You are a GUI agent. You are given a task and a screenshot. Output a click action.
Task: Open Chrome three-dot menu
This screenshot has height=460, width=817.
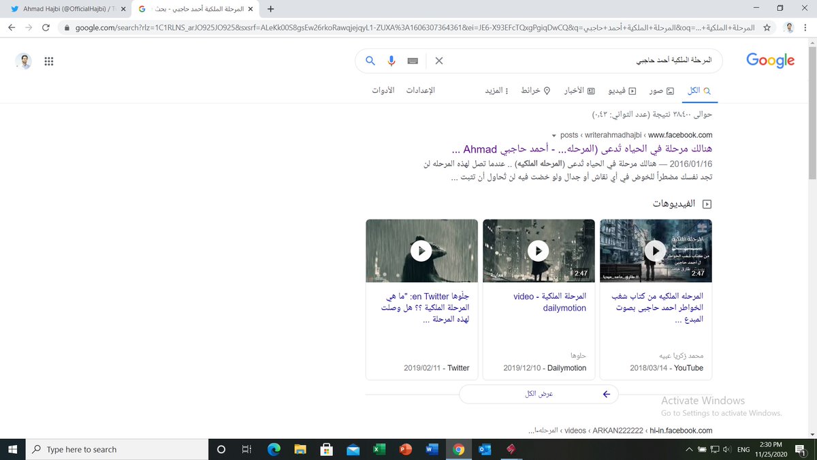pos(806,27)
